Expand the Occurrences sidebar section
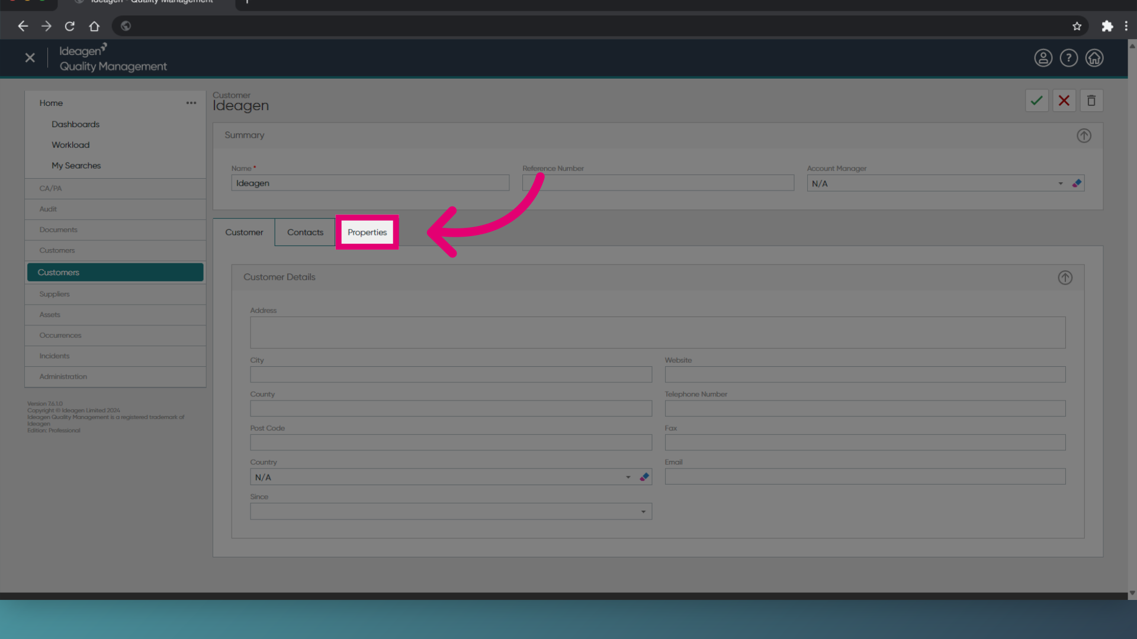 [x=115, y=335]
